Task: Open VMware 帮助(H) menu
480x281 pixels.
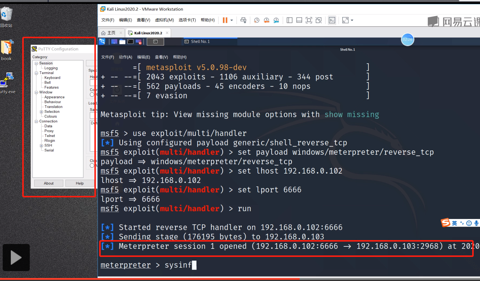Action: coord(208,20)
